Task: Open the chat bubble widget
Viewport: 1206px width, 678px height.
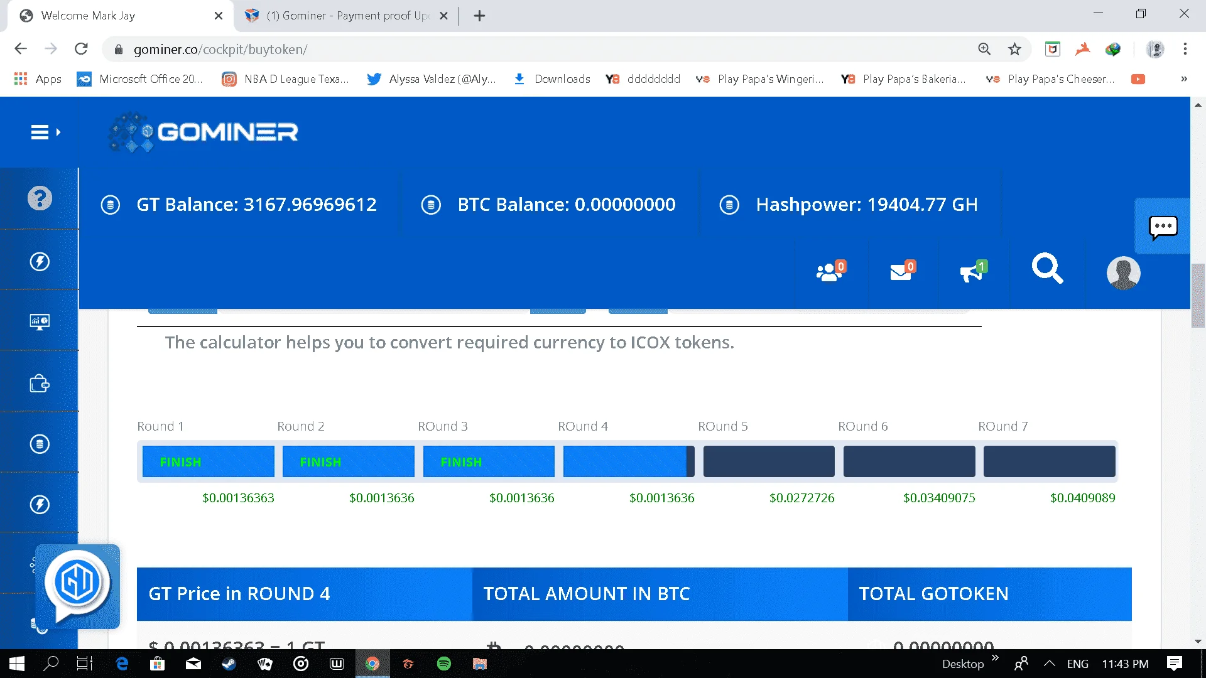Action: point(1163,227)
